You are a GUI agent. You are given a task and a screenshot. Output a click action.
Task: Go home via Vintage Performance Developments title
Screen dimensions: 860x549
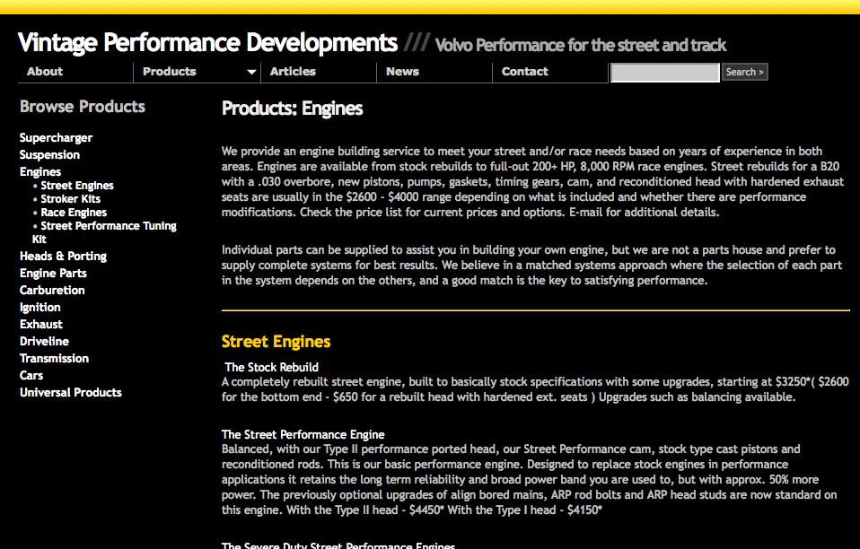pyautogui.click(x=208, y=43)
